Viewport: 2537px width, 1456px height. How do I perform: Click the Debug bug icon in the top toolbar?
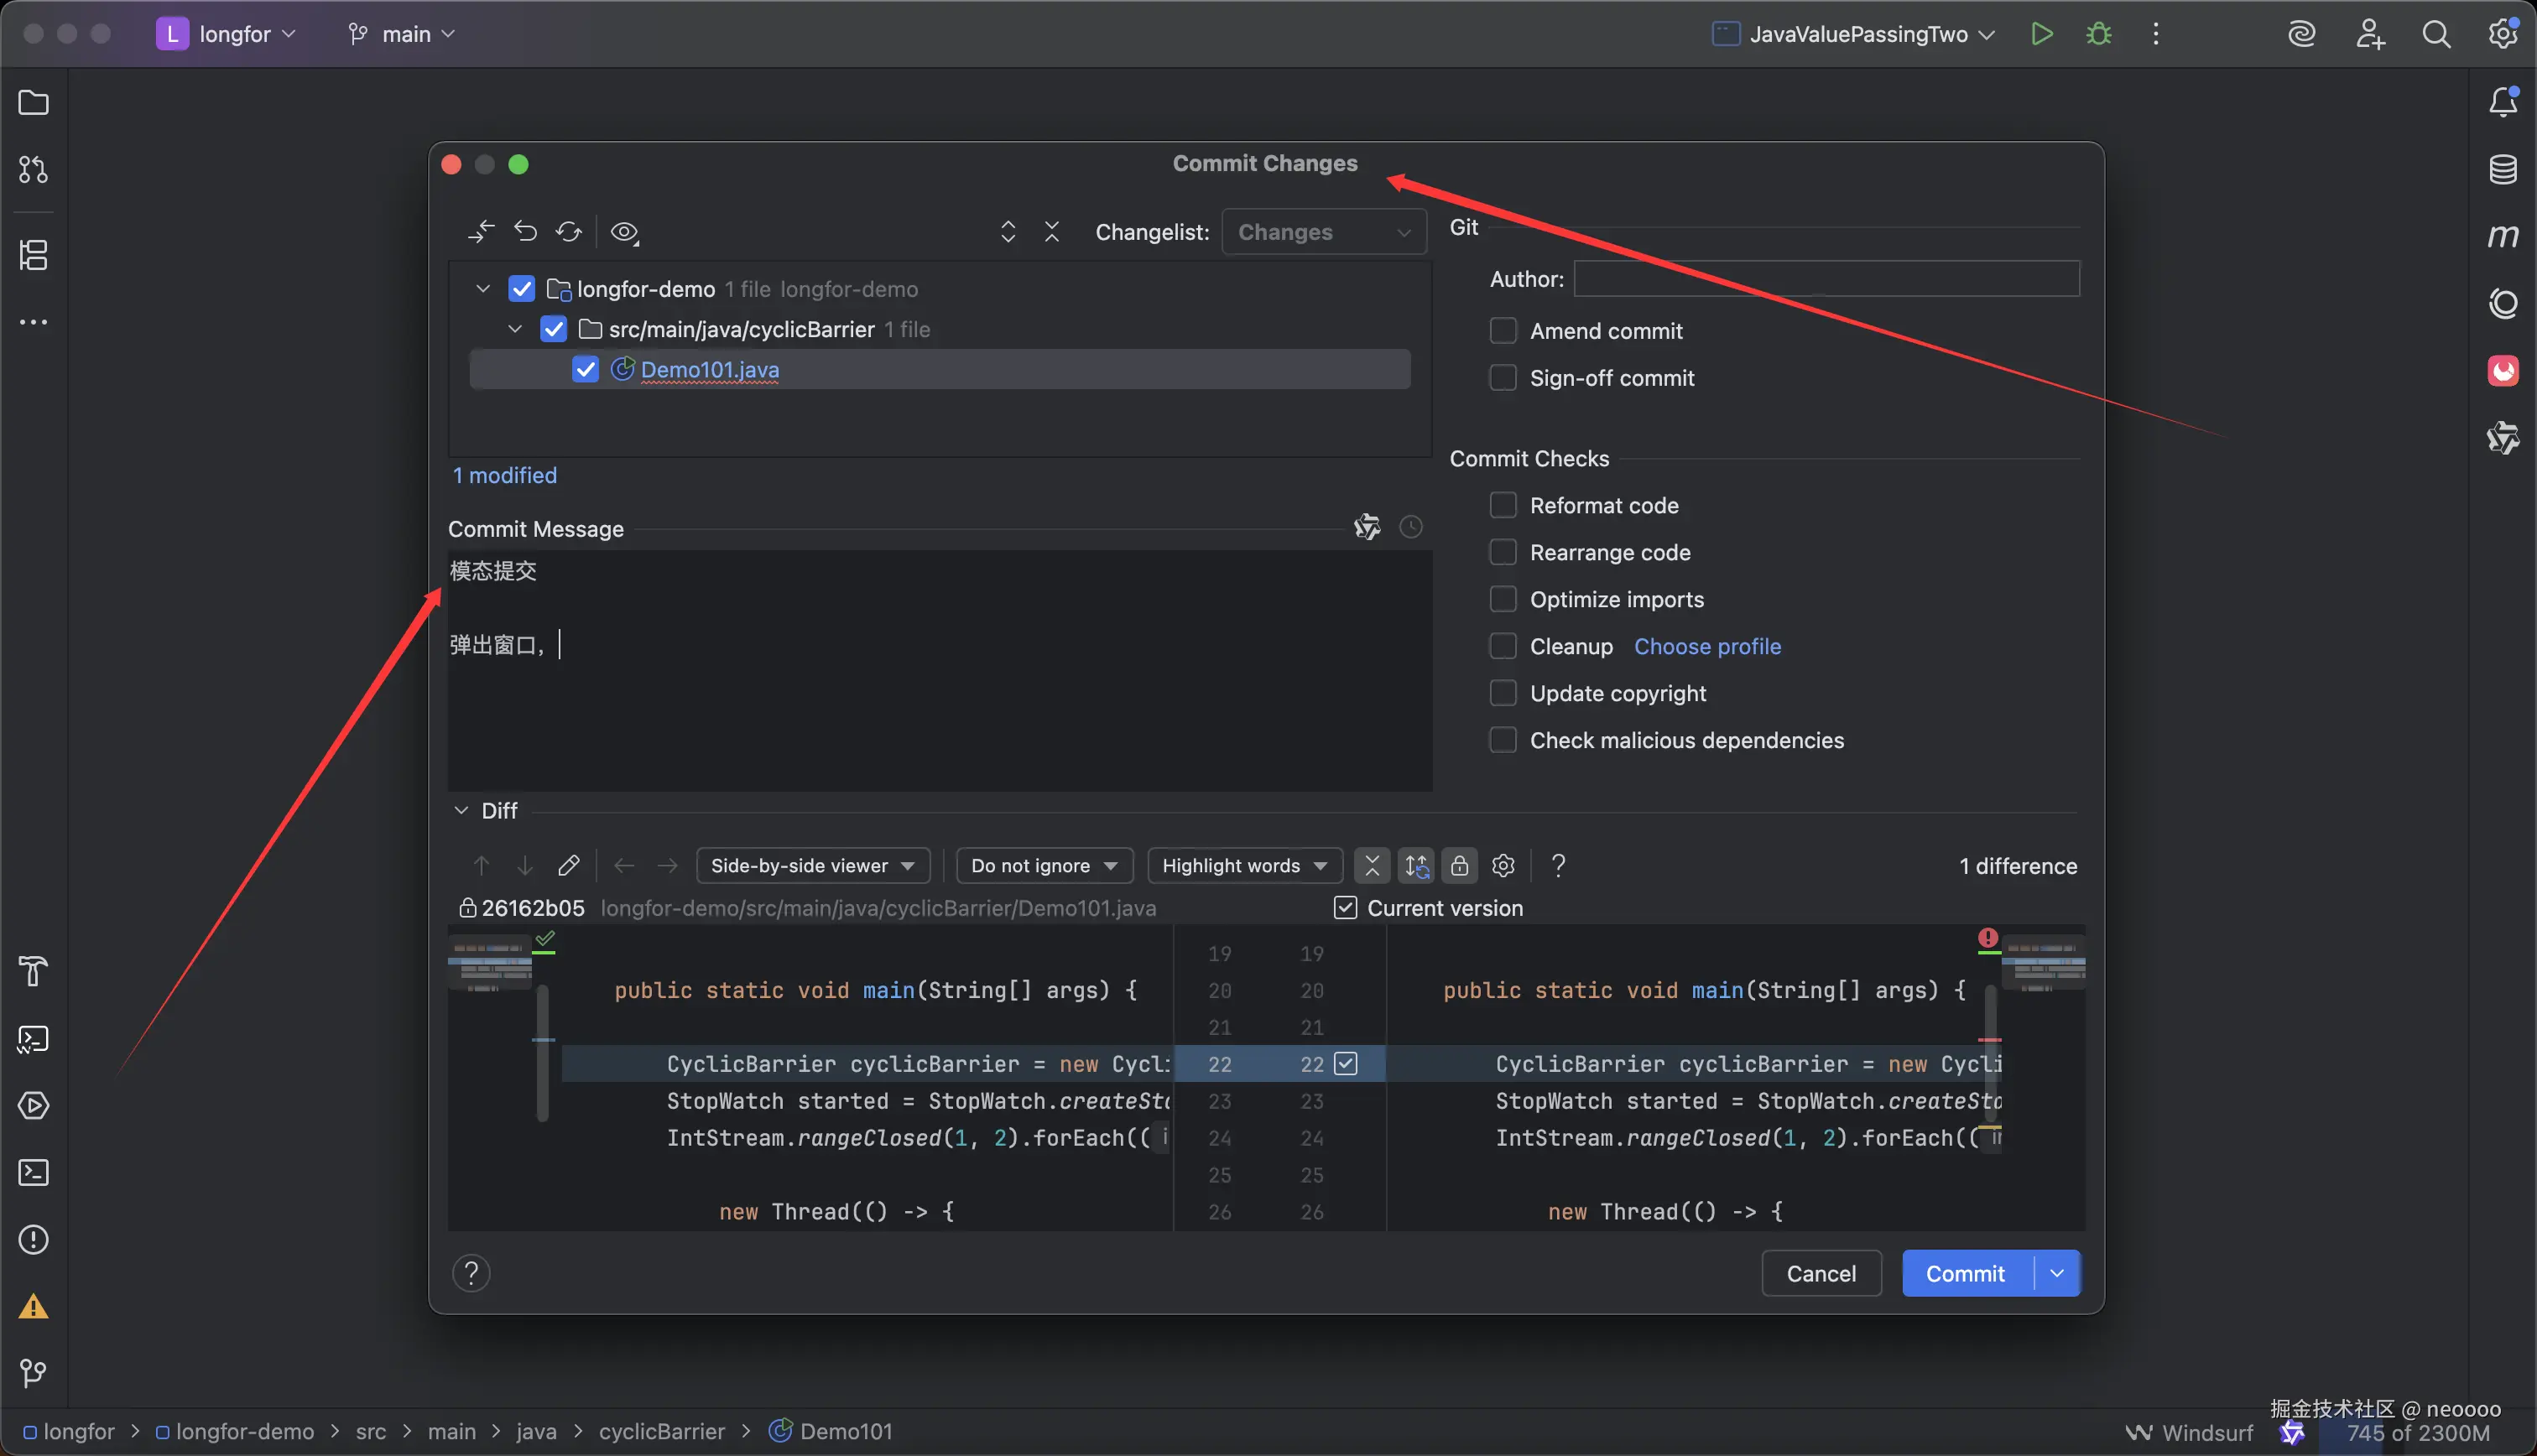[2098, 34]
